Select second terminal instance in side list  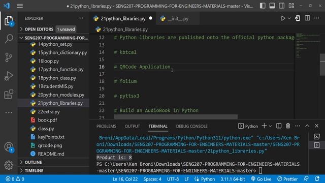click(317, 145)
